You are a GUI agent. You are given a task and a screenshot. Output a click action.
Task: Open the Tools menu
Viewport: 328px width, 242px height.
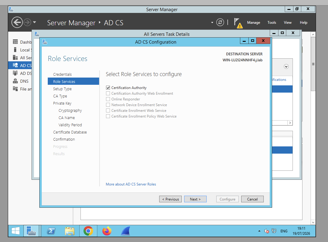[272, 23]
